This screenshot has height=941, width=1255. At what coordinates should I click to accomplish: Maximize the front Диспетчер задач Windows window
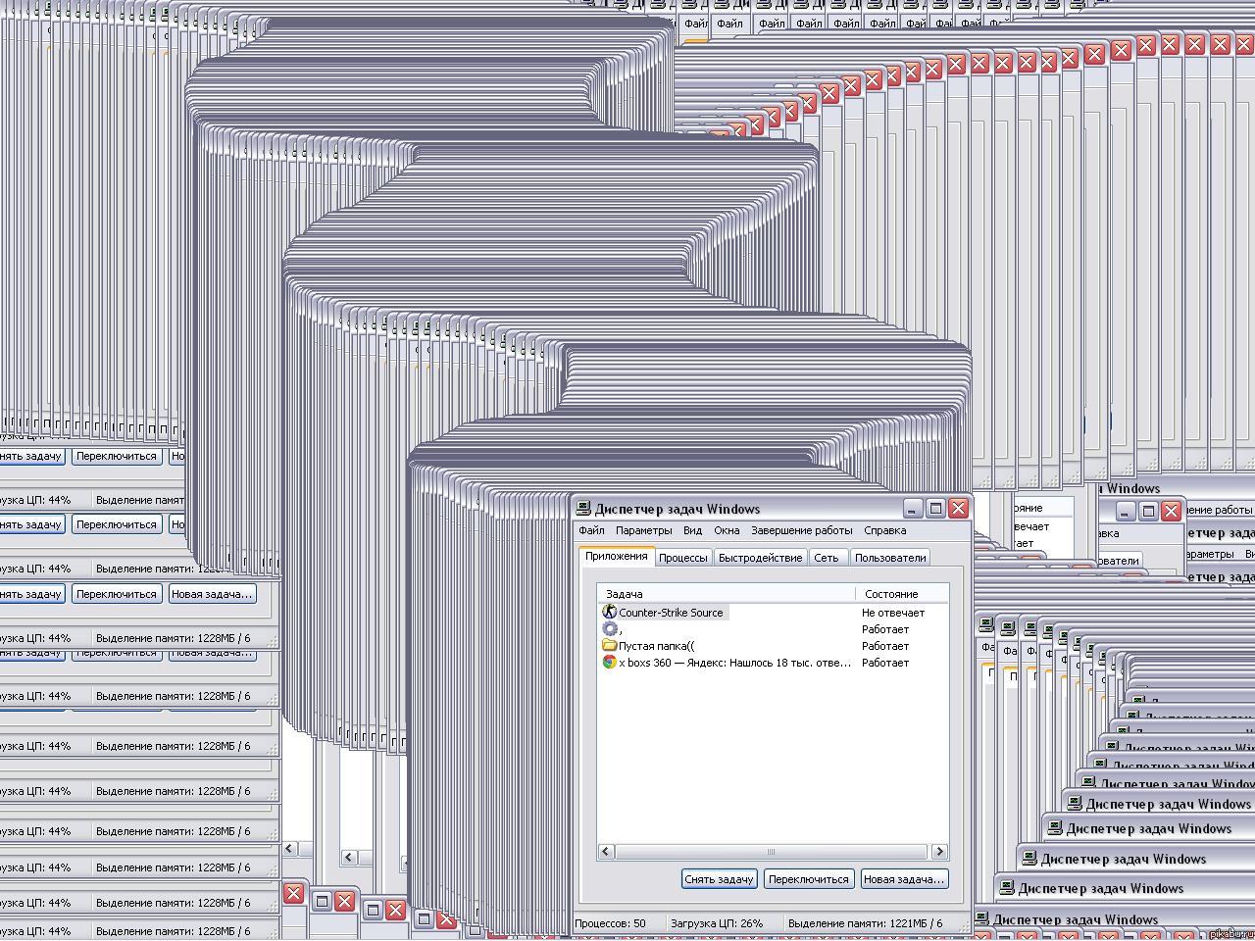pyautogui.click(x=935, y=508)
